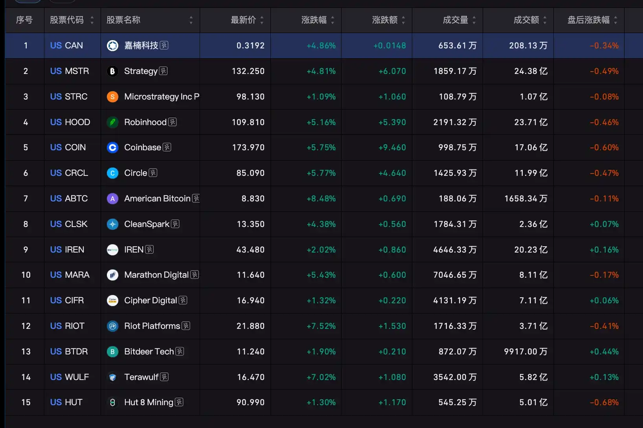Click row number 9 in 序号 column
Image resolution: width=643 pixels, height=428 pixels.
pos(26,250)
